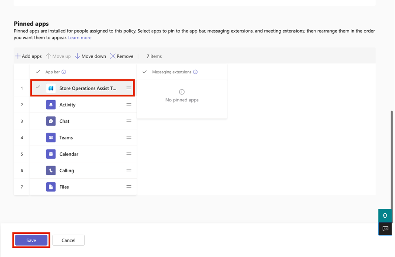Click the Chat row drag handle
395x257 pixels.
click(128, 121)
